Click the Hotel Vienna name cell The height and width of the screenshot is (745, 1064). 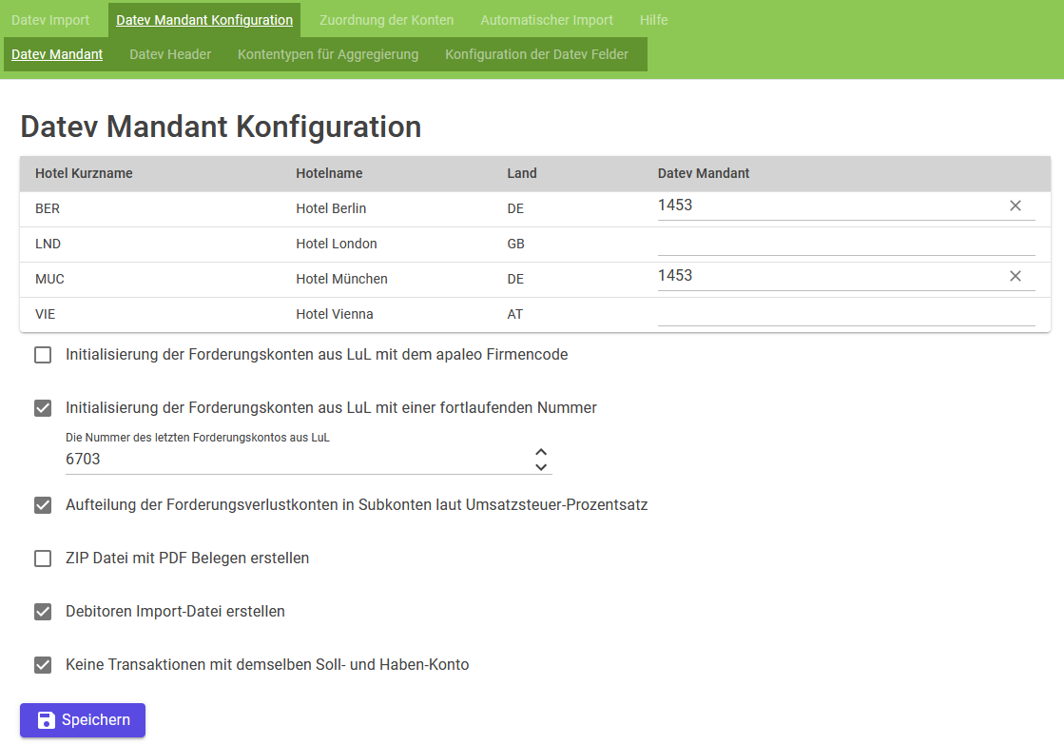[x=335, y=314]
